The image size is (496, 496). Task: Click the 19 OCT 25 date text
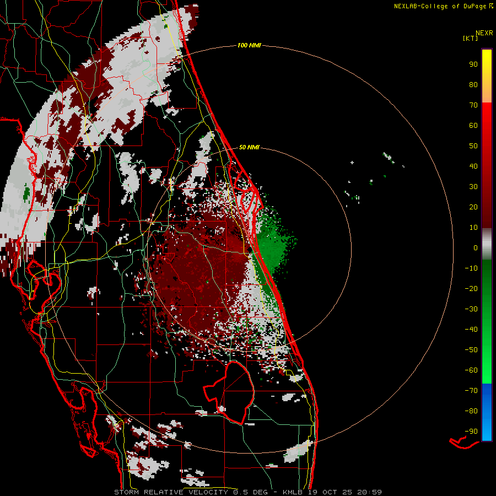coord(330,492)
